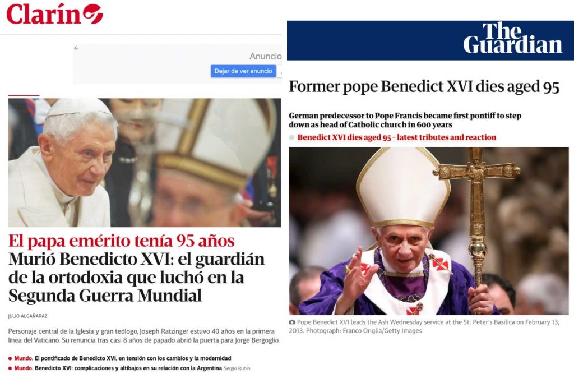The height and width of the screenshot is (383, 574).
Task: Click the red bullet before the Argentina story
Action: tap(10, 368)
